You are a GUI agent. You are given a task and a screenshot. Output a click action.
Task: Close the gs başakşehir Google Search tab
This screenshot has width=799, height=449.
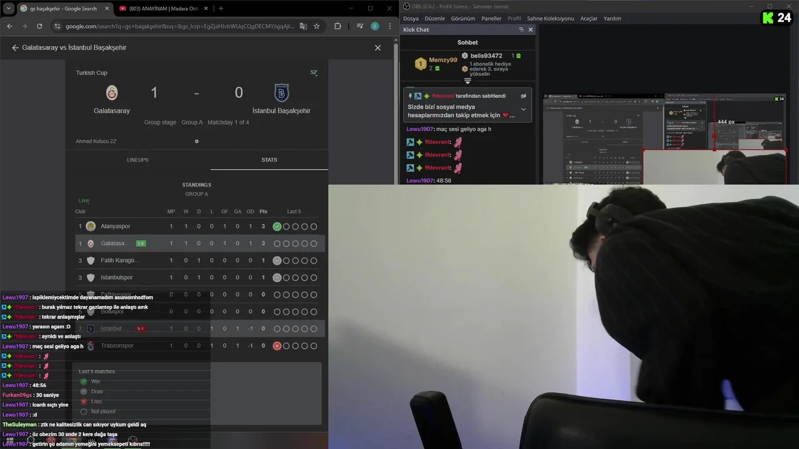(x=107, y=9)
